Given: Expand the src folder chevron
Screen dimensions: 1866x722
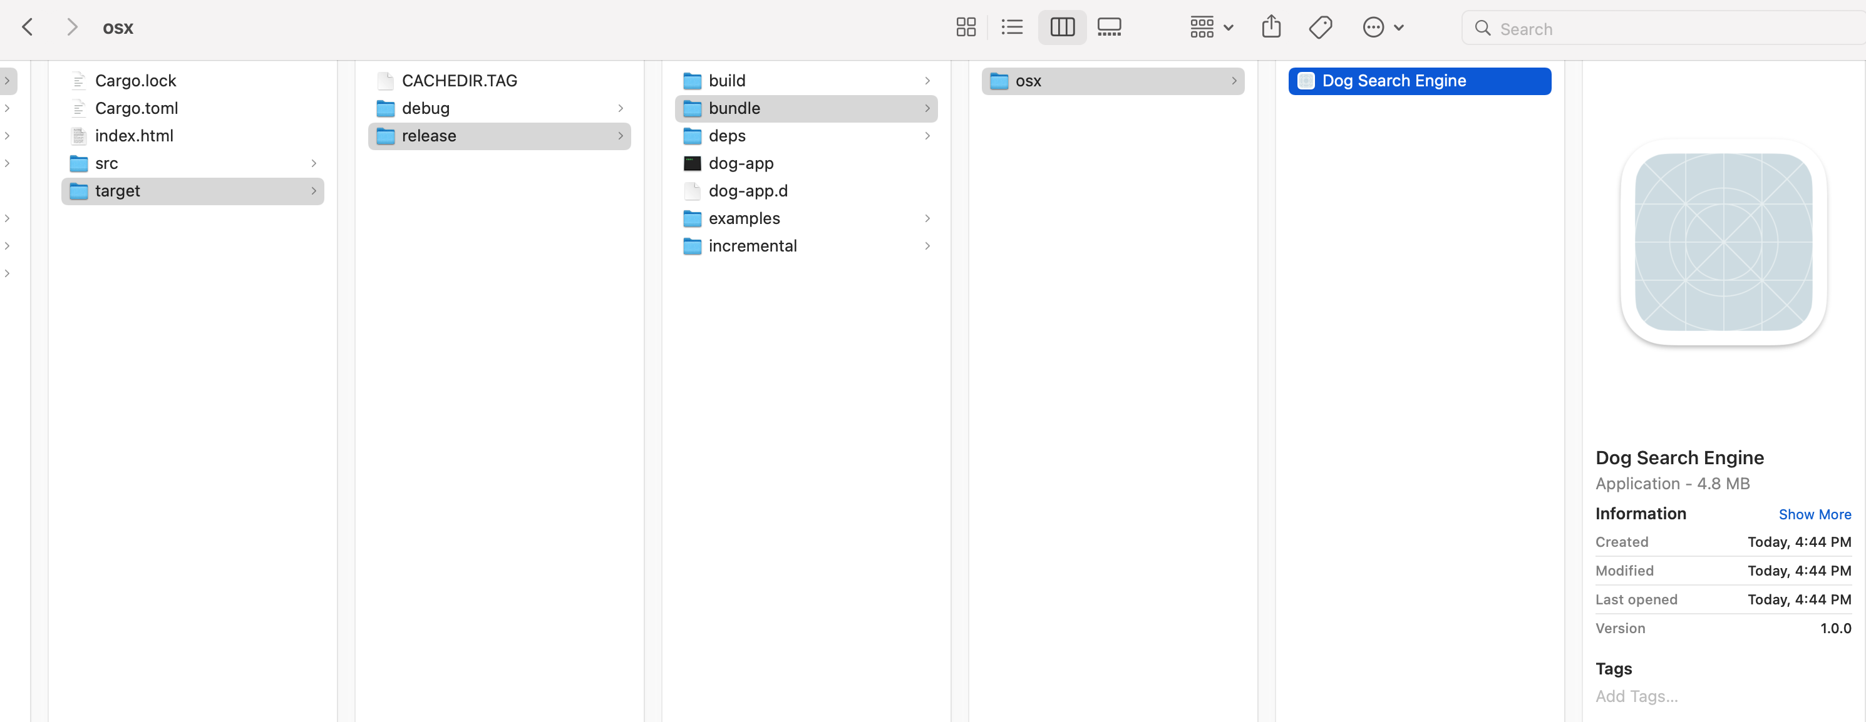Looking at the screenshot, I should point(314,163).
